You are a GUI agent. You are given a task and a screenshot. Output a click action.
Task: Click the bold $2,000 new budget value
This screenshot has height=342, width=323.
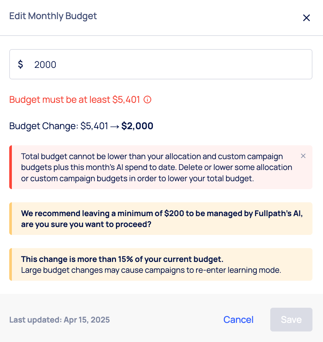tap(137, 126)
